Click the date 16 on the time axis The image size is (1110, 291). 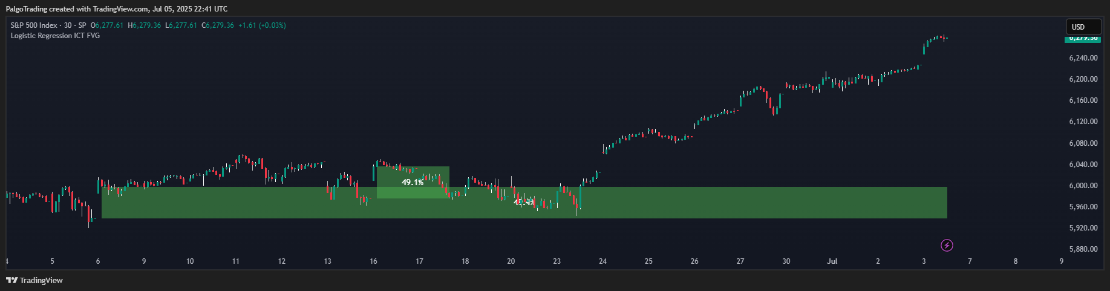tap(373, 261)
